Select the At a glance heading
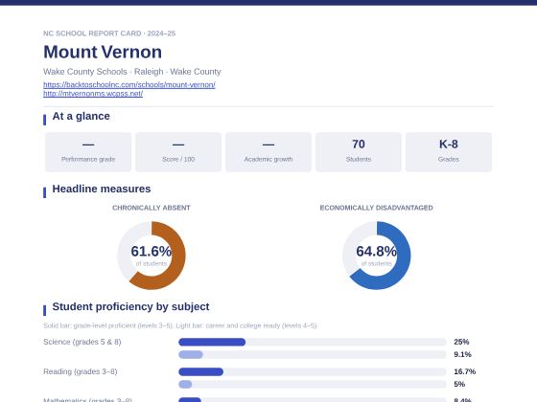This screenshot has height=402, width=537. 81,116
